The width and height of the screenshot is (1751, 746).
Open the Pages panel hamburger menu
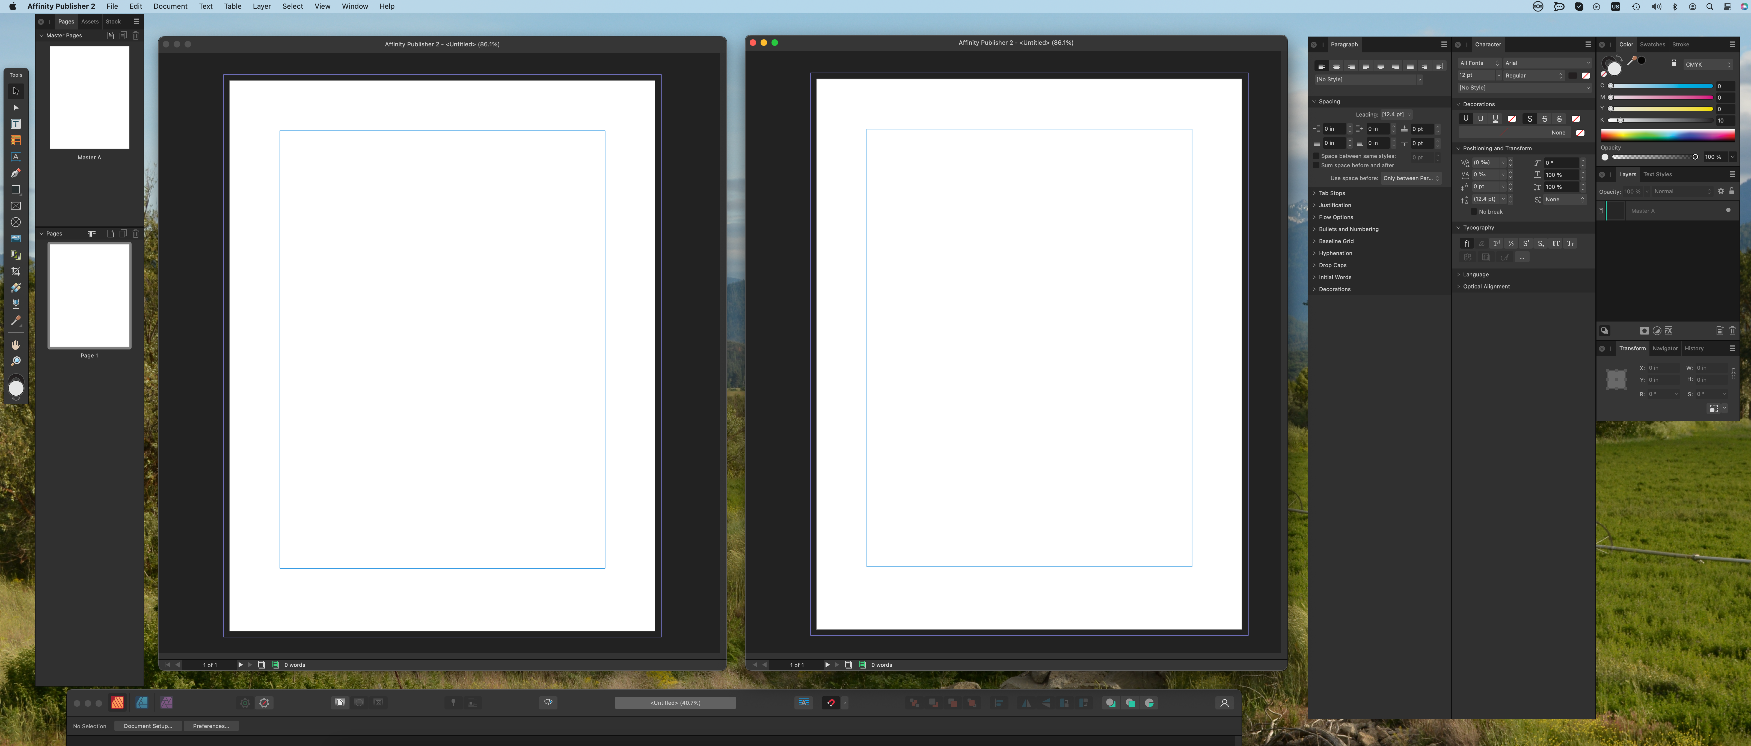136,22
